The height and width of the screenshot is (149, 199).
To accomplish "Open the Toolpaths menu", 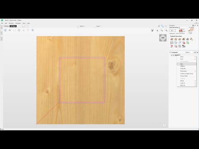I will tap(18, 23).
